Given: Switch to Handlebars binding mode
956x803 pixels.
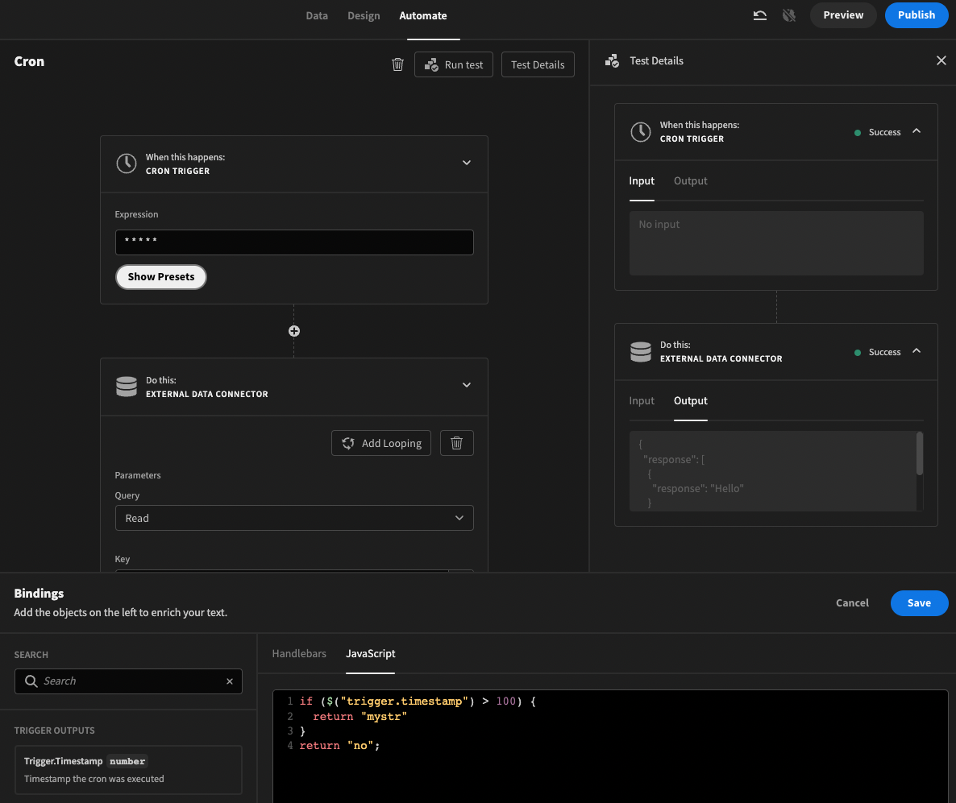Looking at the screenshot, I should coord(299,654).
